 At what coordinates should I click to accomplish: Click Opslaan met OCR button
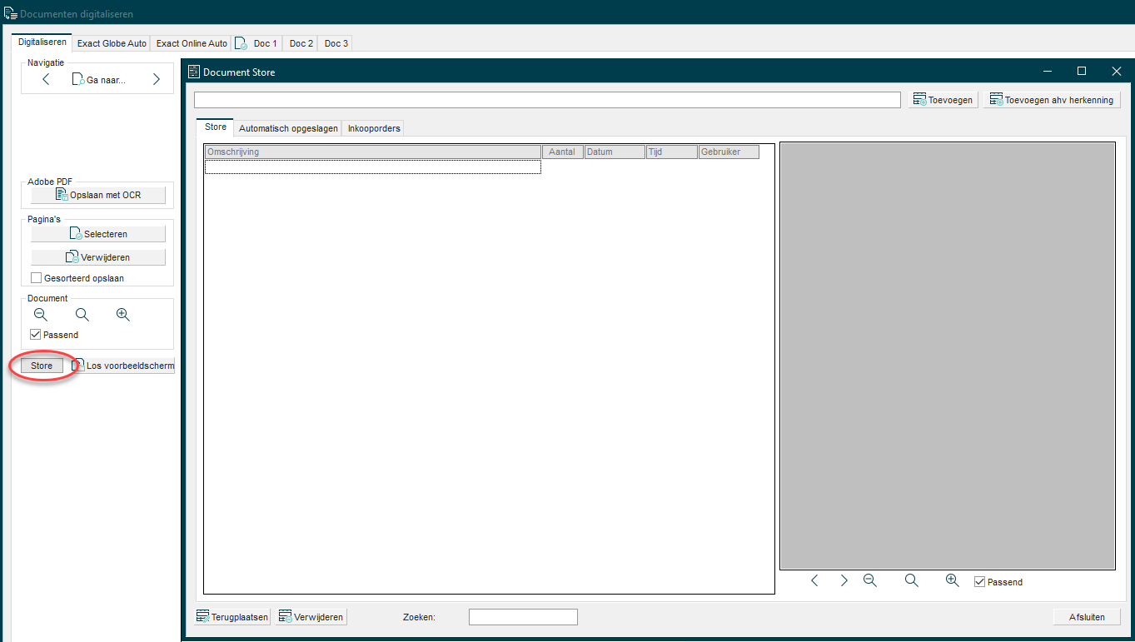(98, 195)
